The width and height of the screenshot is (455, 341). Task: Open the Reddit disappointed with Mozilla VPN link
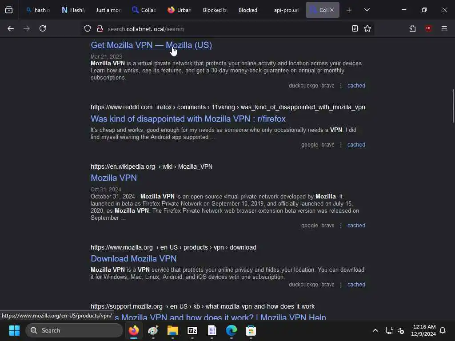tap(188, 119)
